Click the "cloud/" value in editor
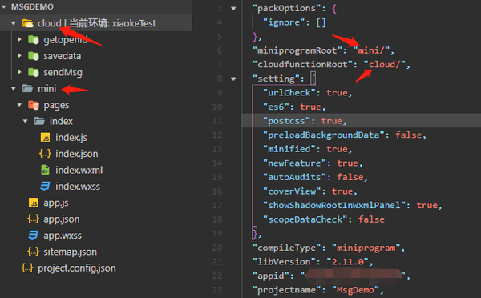Screen dimensions: 481x298 [x=385, y=65]
